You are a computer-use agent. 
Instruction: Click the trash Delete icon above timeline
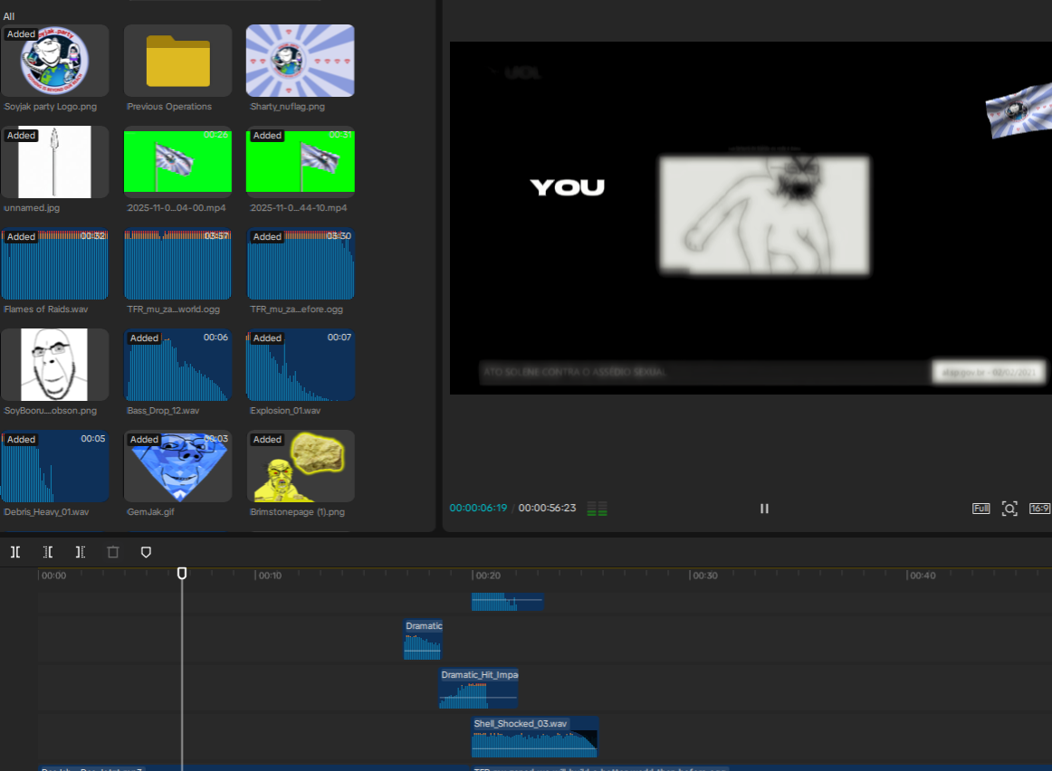pyautogui.click(x=113, y=552)
